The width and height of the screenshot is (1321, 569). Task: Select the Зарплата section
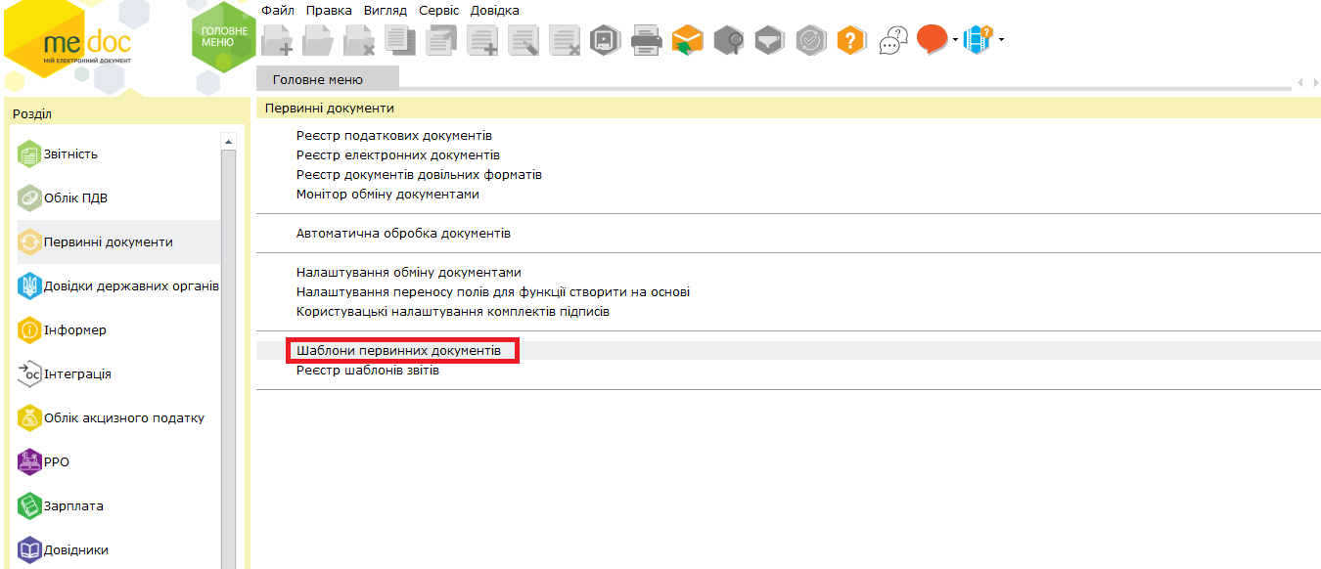click(118, 505)
